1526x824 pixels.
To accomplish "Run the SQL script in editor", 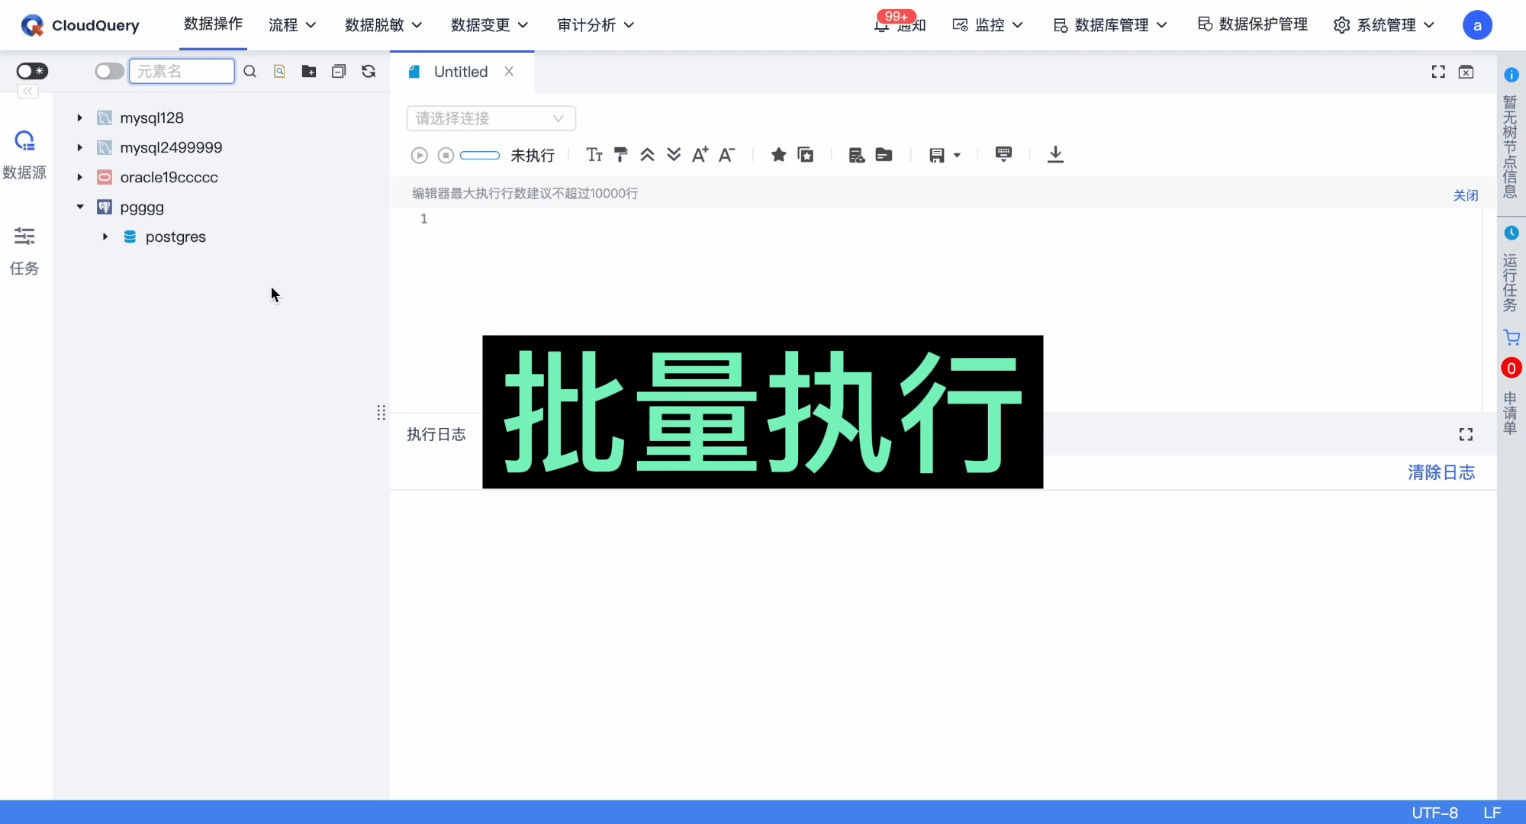I will point(419,155).
